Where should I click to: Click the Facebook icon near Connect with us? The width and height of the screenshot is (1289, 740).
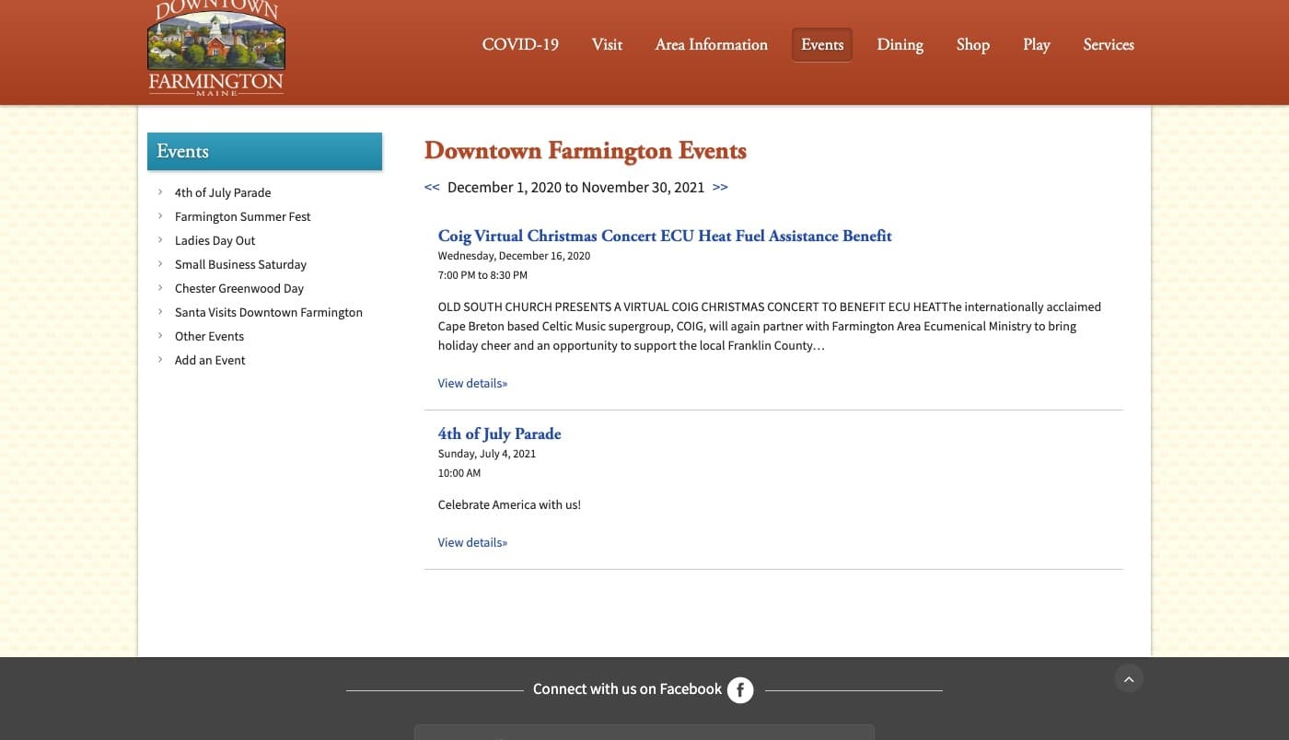(x=740, y=689)
